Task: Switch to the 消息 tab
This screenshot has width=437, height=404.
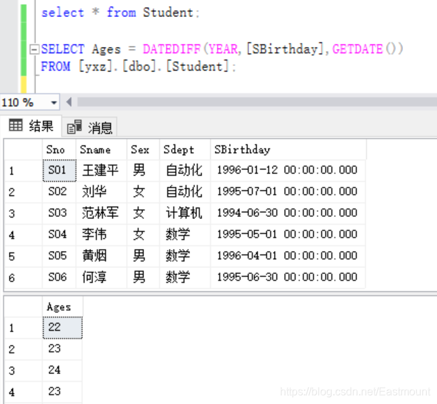Action: tap(89, 127)
